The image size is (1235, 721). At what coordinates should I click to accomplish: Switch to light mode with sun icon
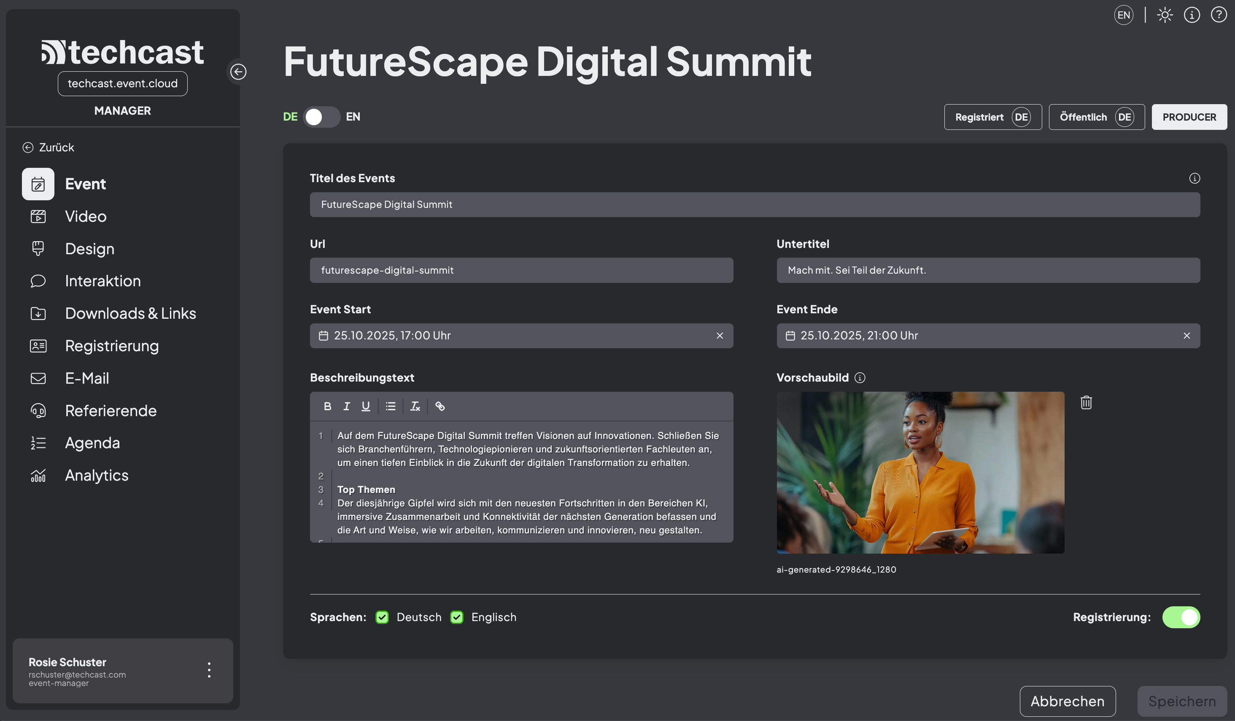(x=1165, y=15)
